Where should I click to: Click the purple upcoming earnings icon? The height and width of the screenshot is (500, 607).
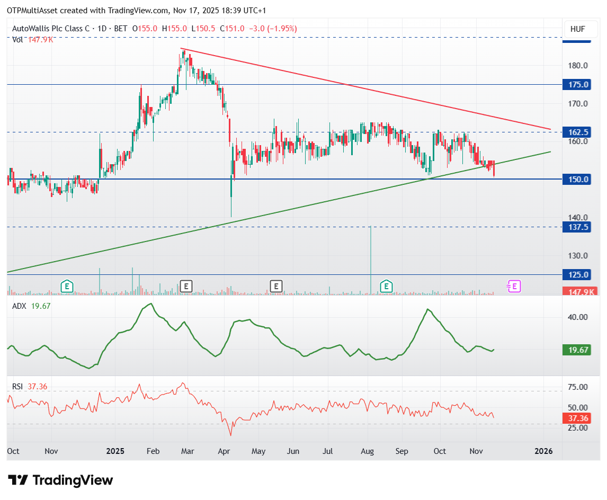pos(514,287)
